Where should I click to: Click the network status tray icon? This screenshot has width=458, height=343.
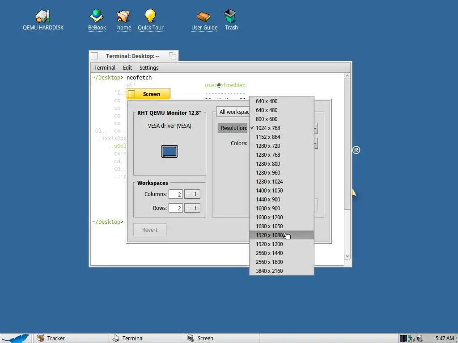[411, 339]
